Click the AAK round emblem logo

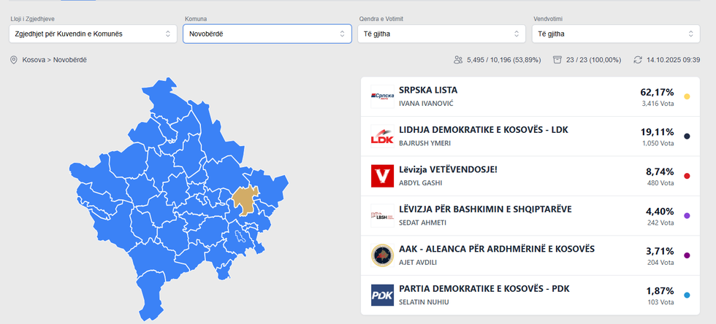382,255
